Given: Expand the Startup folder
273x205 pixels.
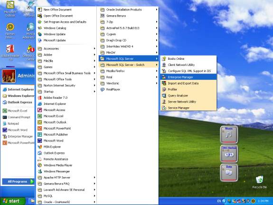Looking at the screenshot, I should click(x=66, y=92).
